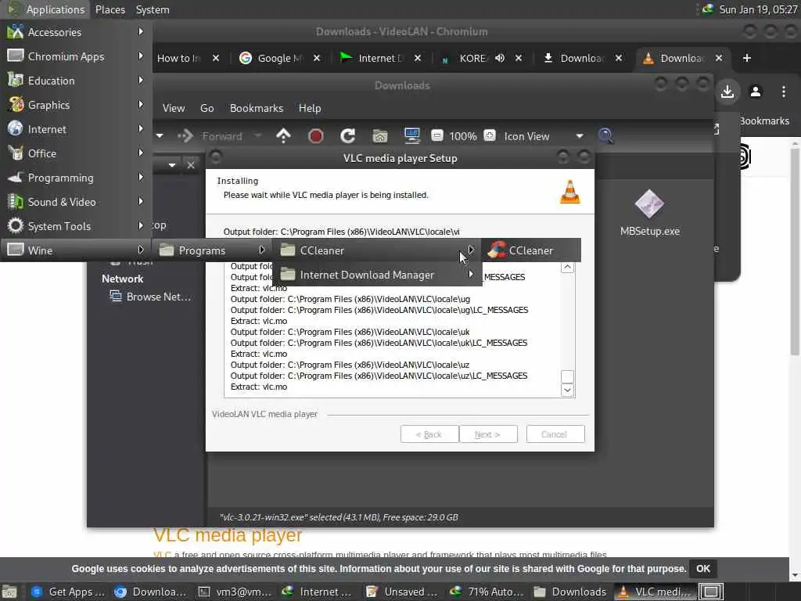Click Cancel in VLC setup dialog
801x601 pixels.
555,434
